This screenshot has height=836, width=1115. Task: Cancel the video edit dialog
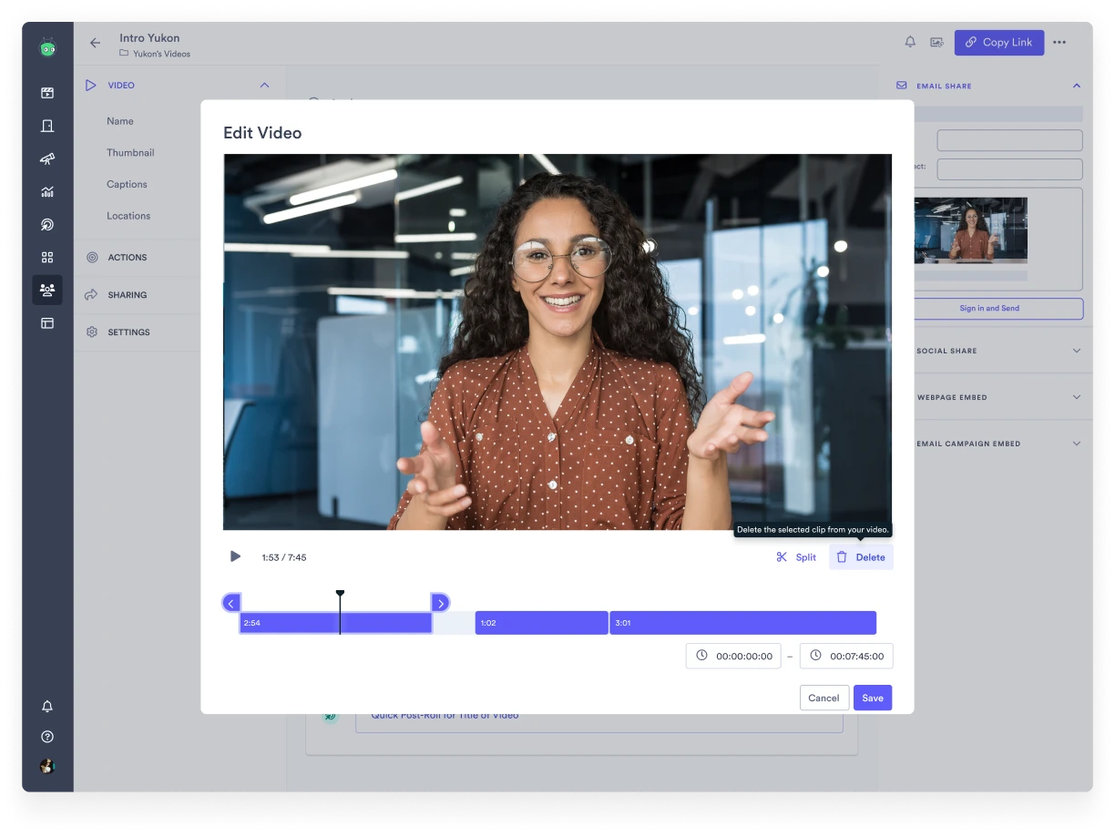(x=823, y=698)
